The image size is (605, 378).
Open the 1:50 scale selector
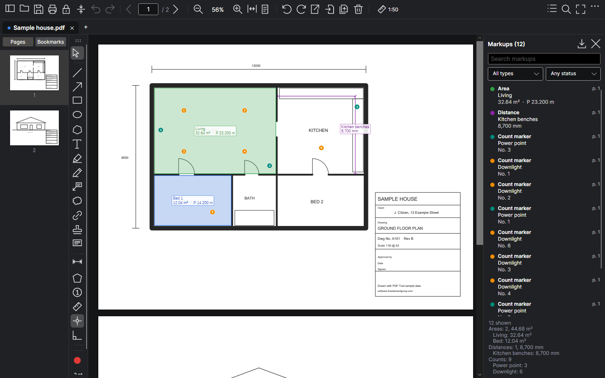(x=388, y=9)
